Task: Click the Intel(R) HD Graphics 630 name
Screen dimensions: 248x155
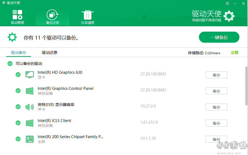Action: (60, 72)
